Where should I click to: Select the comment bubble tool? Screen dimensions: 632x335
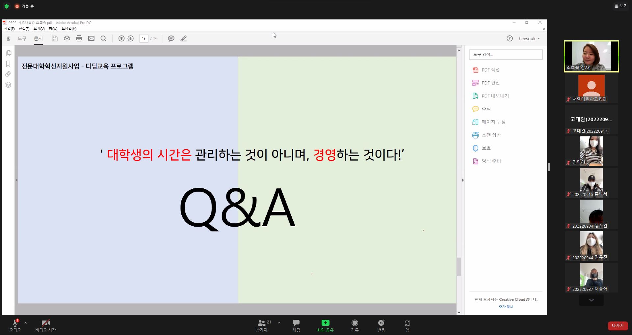171,39
